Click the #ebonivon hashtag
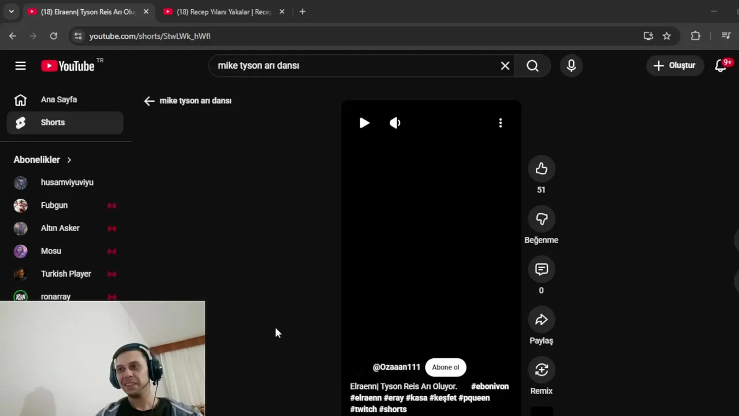Screen dimensions: 739x416 tap(490, 387)
